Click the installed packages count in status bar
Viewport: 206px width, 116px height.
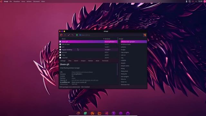[85, 87]
